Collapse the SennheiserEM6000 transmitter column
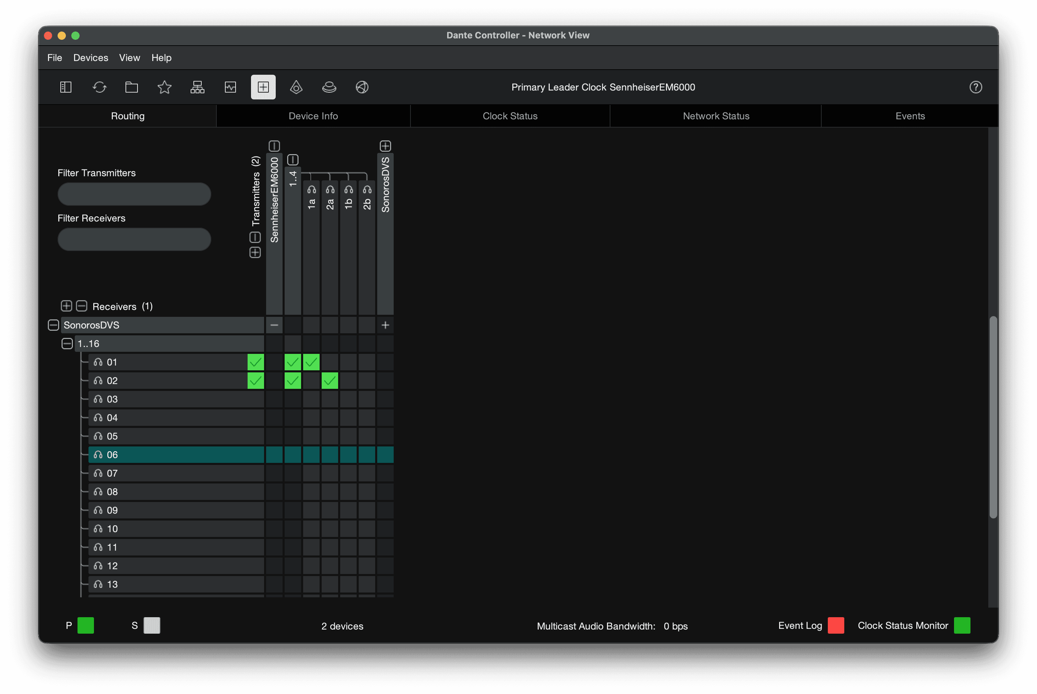The image size is (1037, 694). click(274, 146)
